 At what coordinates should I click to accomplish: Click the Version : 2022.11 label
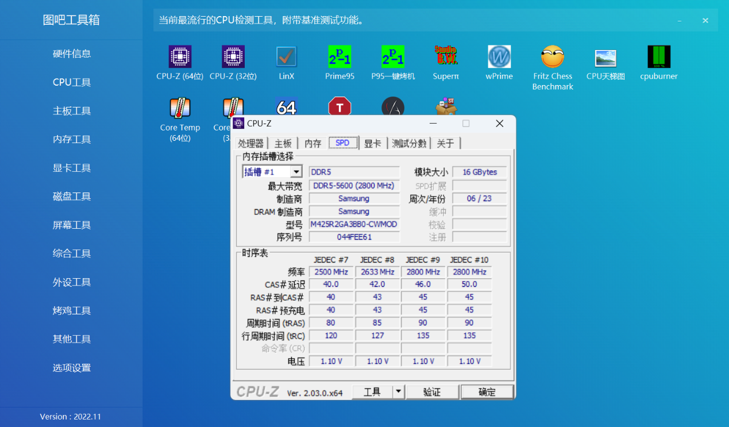click(x=71, y=417)
